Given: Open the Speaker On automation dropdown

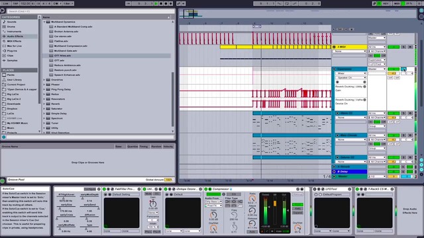Looking at the screenshot, I should [x=350, y=78].
